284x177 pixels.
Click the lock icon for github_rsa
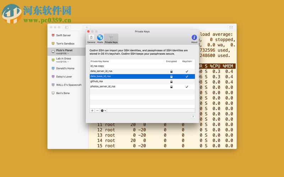[171, 82]
